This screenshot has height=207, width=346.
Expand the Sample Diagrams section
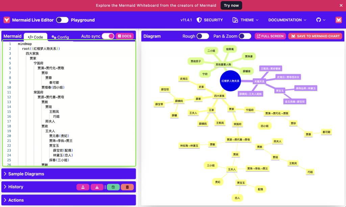(69, 174)
